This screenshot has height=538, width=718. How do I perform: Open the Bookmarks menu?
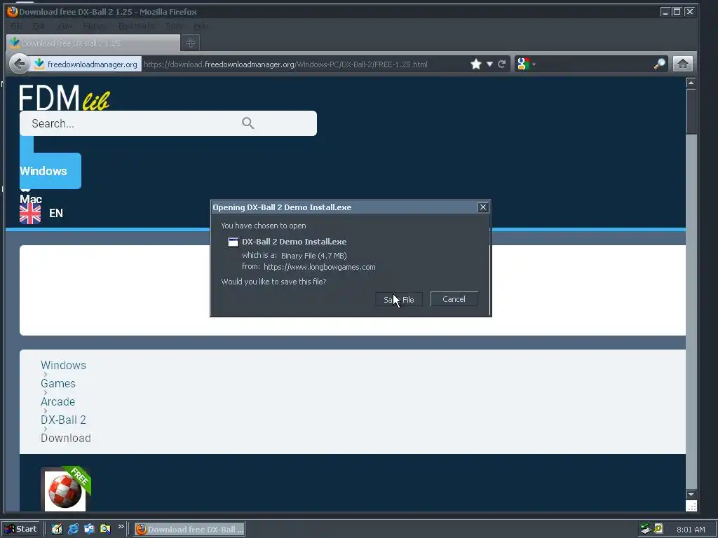click(x=136, y=26)
